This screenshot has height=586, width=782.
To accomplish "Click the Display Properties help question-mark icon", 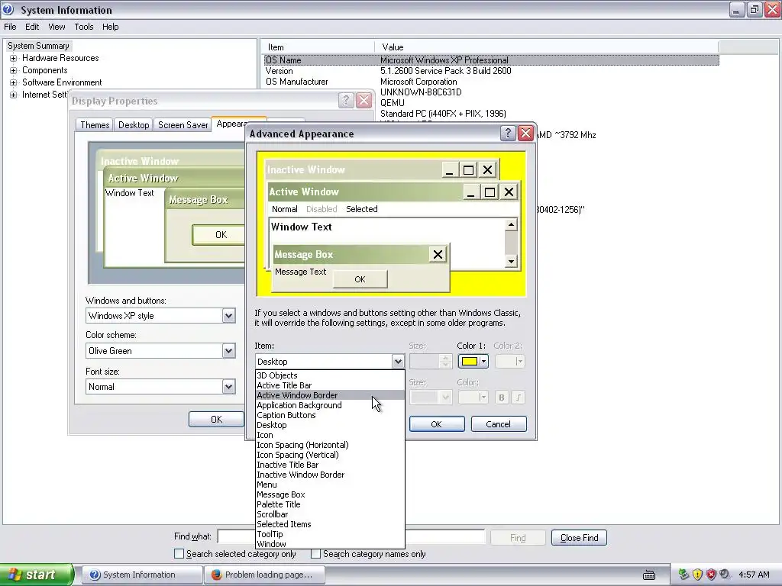I will pos(346,100).
